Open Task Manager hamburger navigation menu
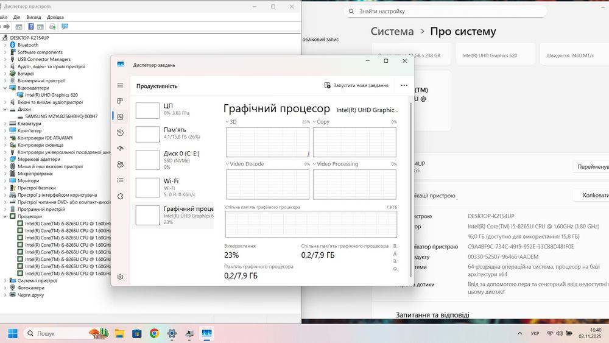The width and height of the screenshot is (609, 343). point(120,85)
